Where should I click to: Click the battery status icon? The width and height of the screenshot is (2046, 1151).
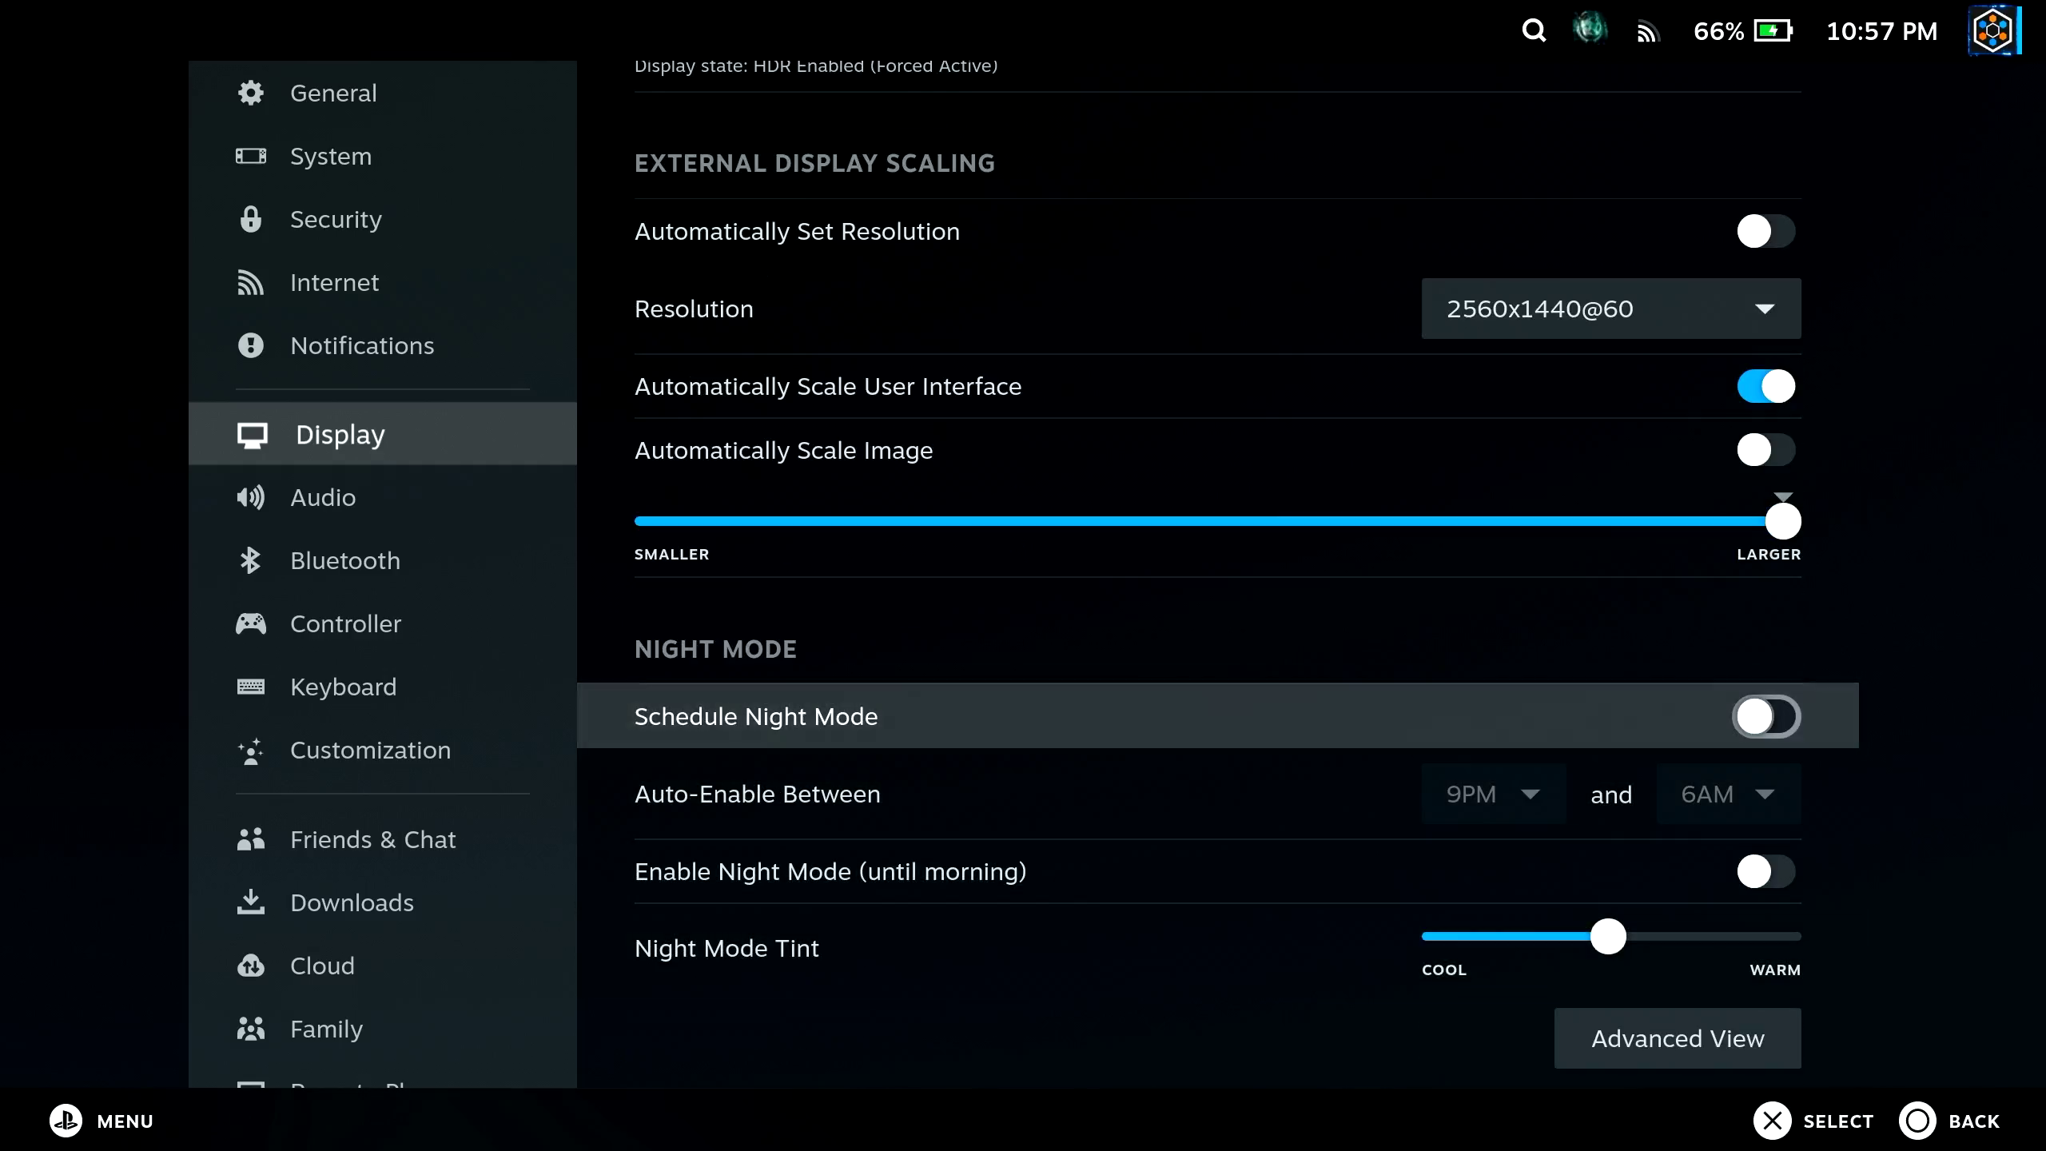coord(1773,30)
